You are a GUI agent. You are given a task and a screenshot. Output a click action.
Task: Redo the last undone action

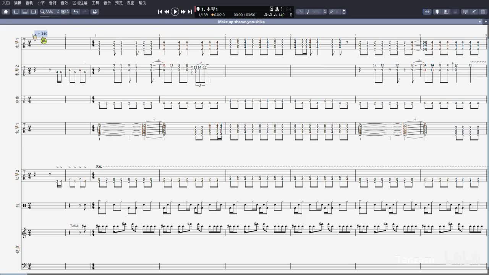click(85, 12)
